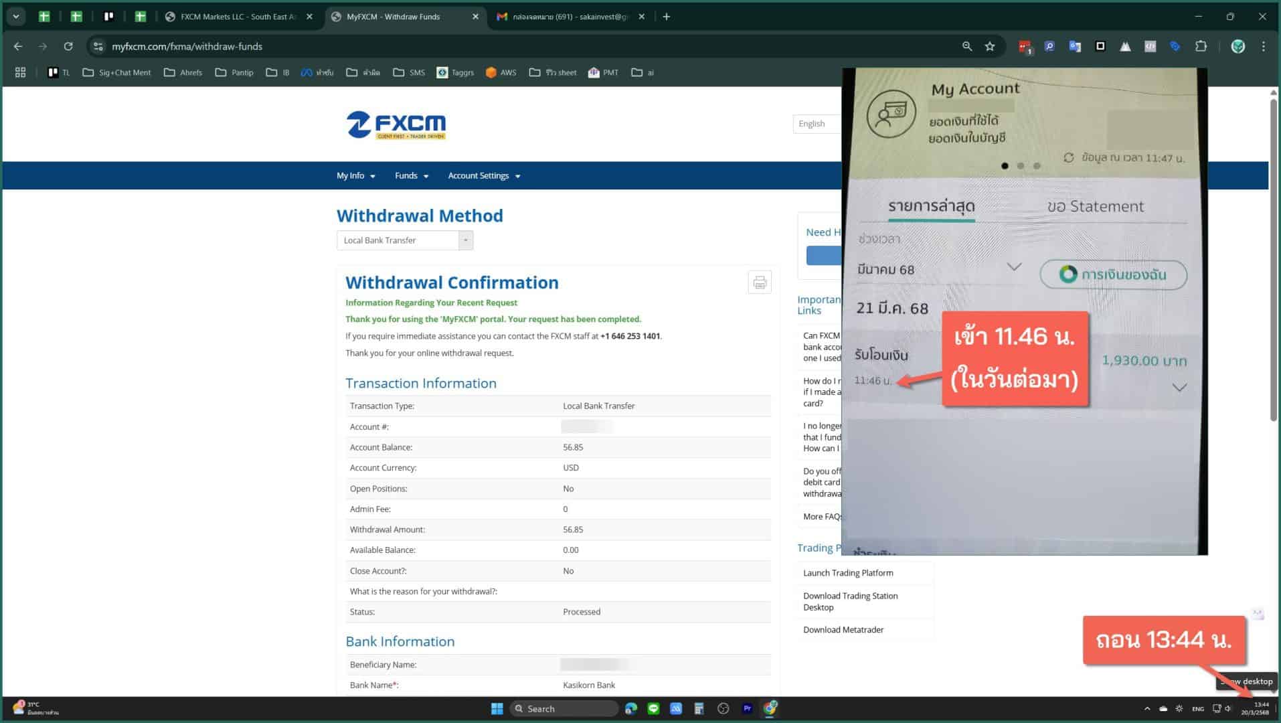Switch to the pinned Trello tab

pyautogui.click(x=108, y=17)
